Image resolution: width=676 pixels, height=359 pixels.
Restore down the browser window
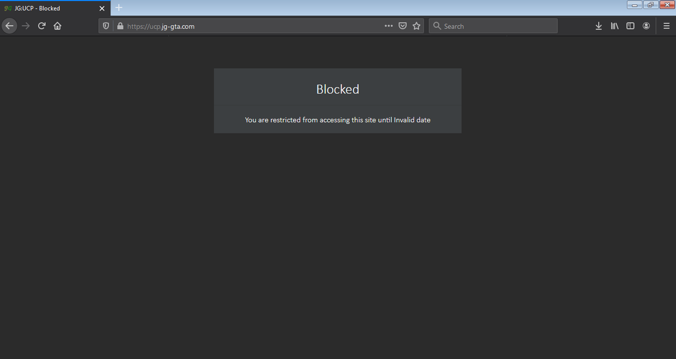650,5
